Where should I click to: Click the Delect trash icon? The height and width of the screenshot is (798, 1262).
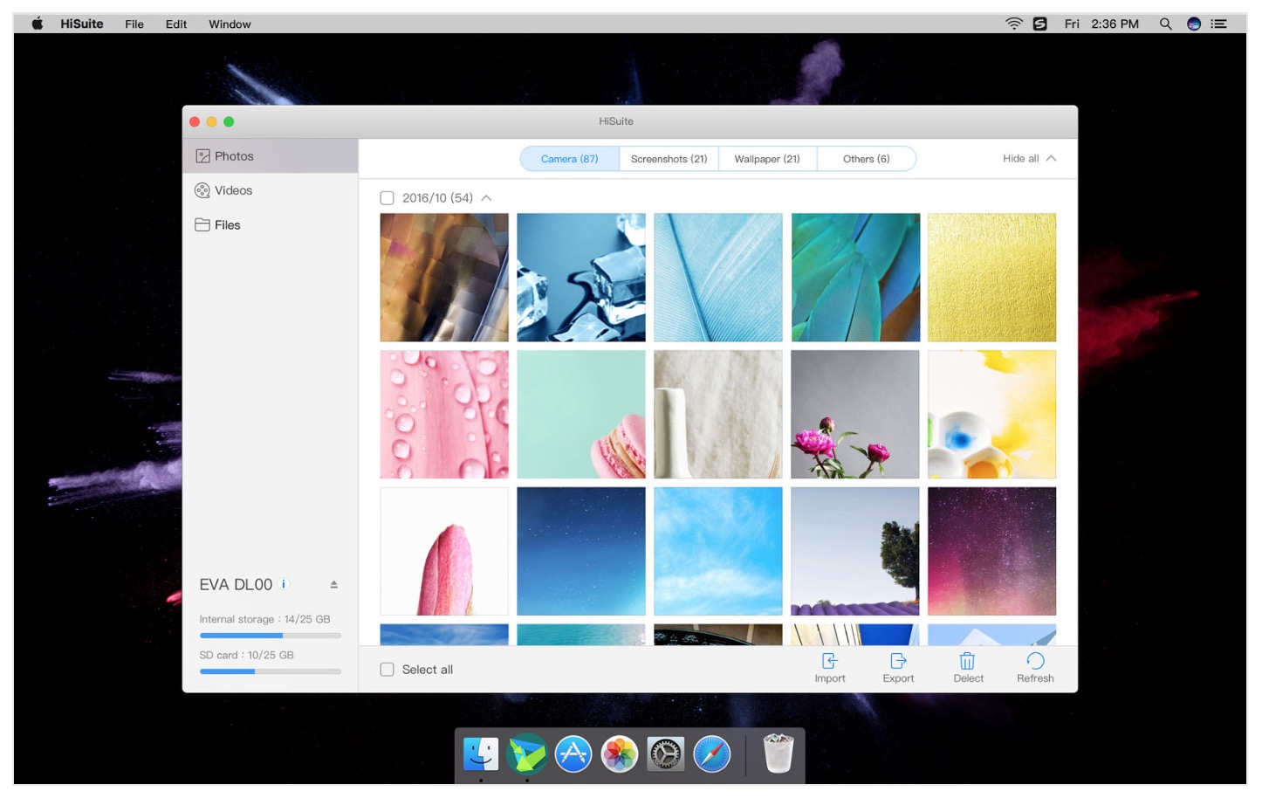(x=967, y=661)
